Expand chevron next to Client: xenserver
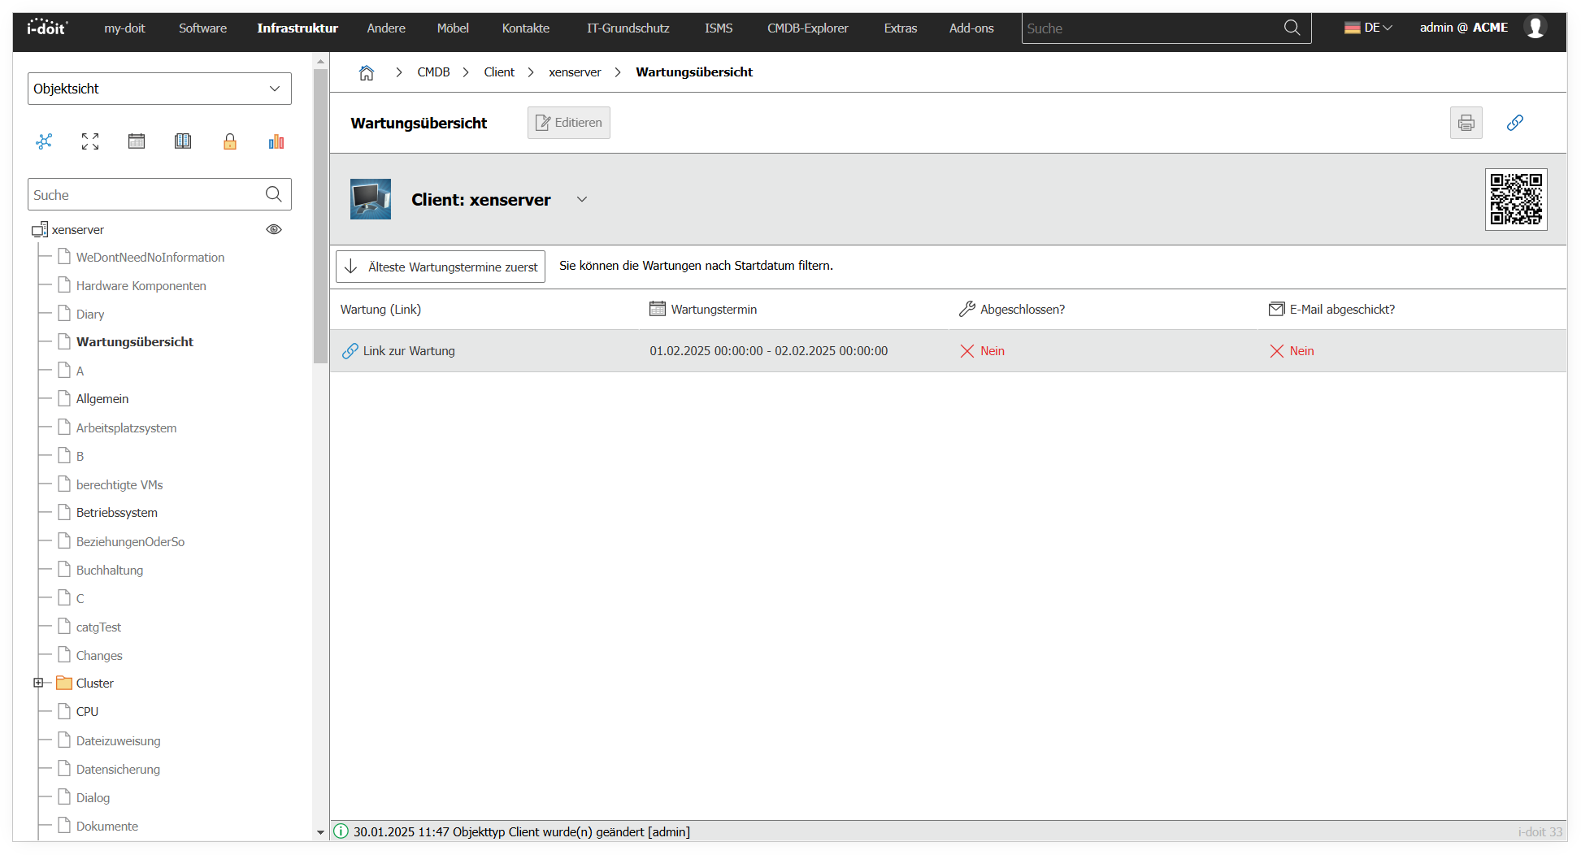 [582, 200]
